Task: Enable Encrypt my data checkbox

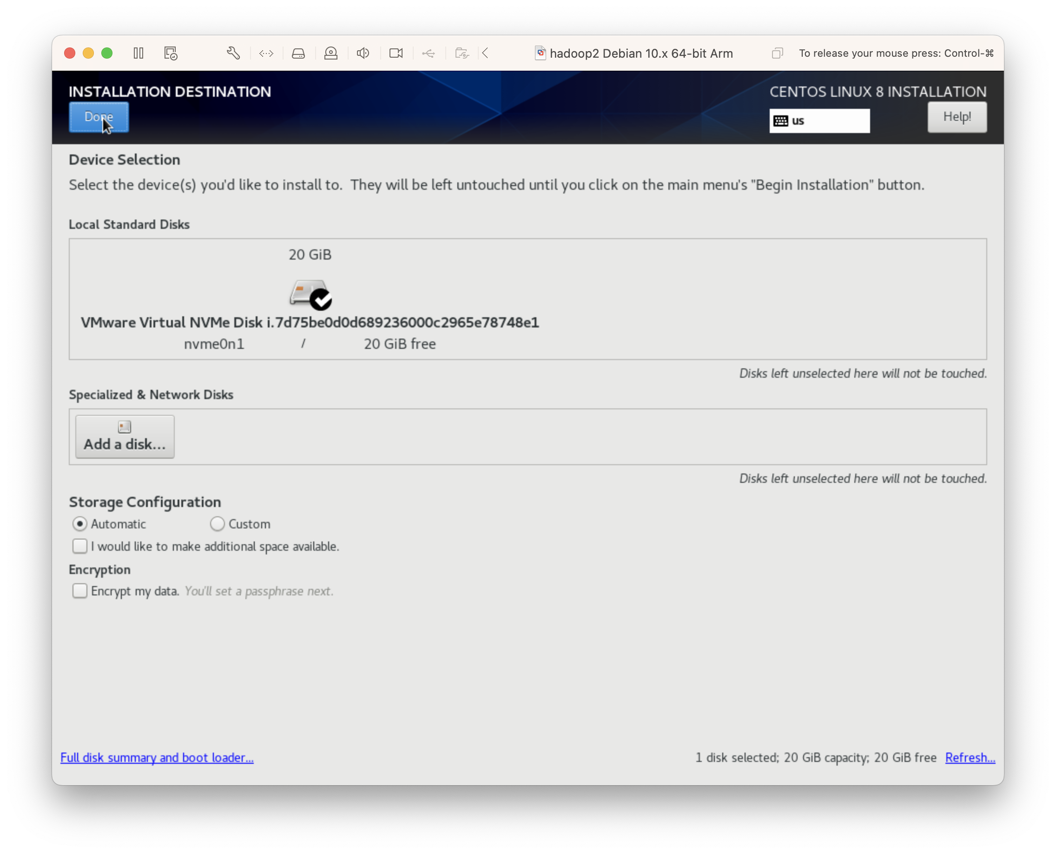Action: click(79, 591)
